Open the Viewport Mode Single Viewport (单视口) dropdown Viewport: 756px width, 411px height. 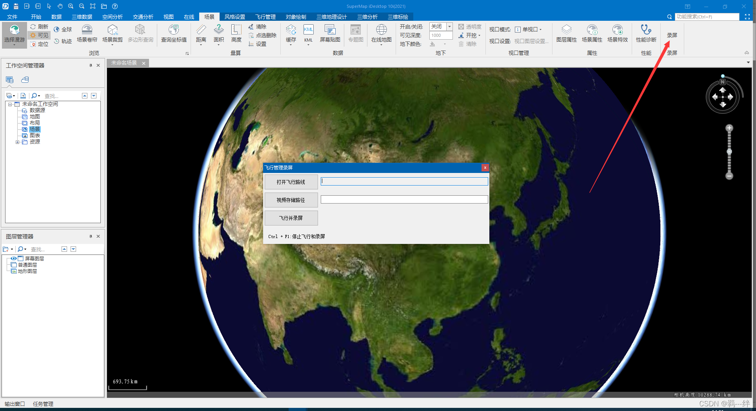(x=529, y=29)
